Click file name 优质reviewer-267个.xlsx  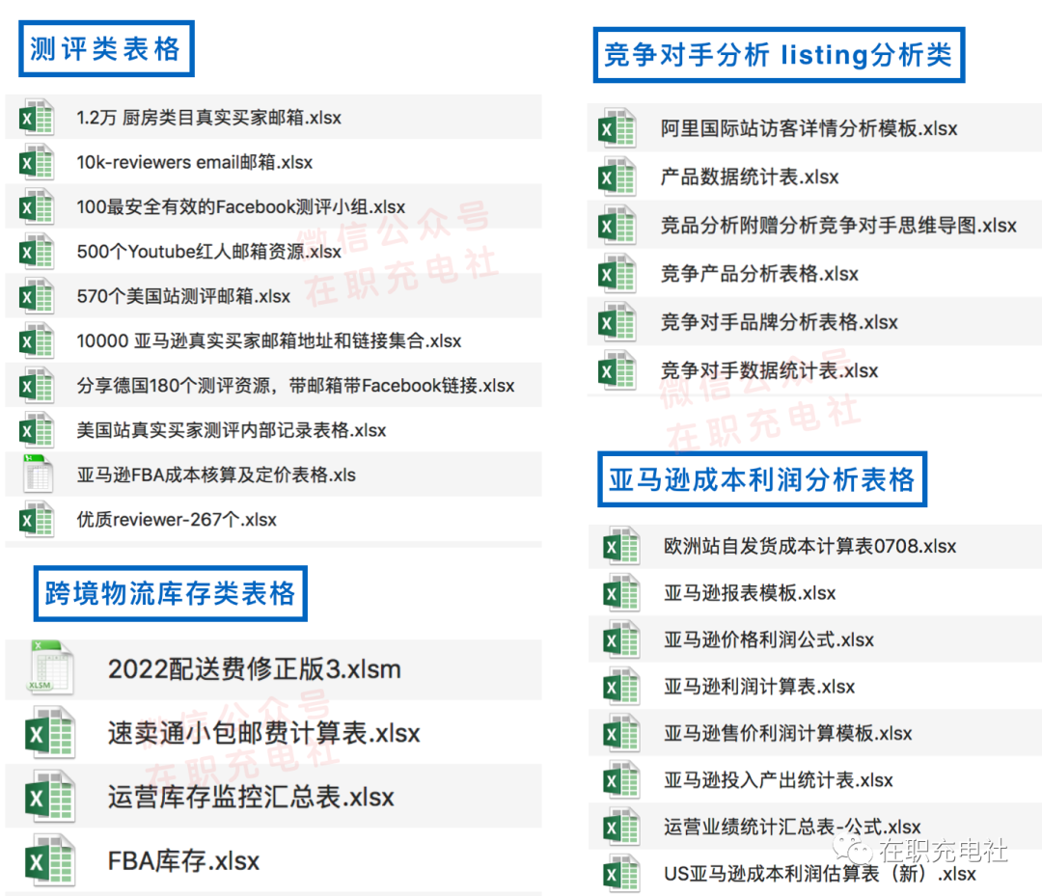pyautogui.click(x=177, y=520)
